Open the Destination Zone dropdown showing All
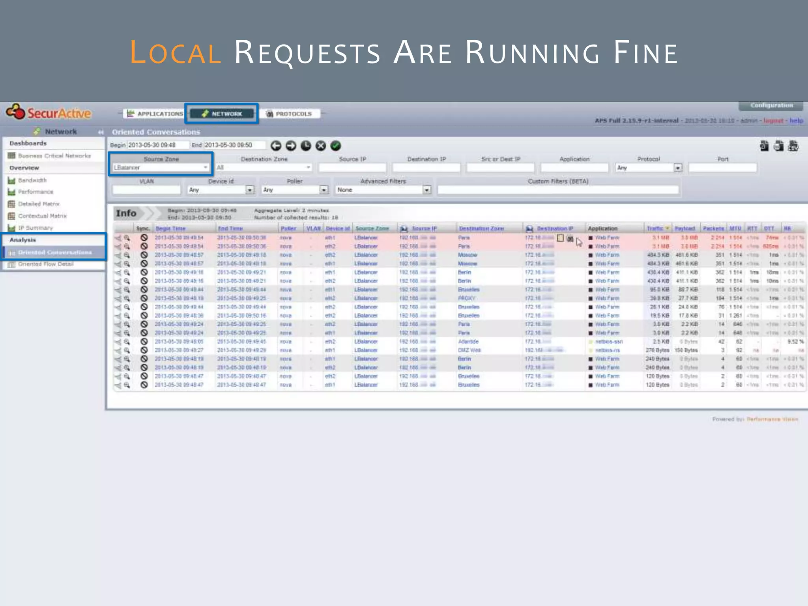Image resolution: width=808 pixels, height=606 pixels. [x=264, y=168]
